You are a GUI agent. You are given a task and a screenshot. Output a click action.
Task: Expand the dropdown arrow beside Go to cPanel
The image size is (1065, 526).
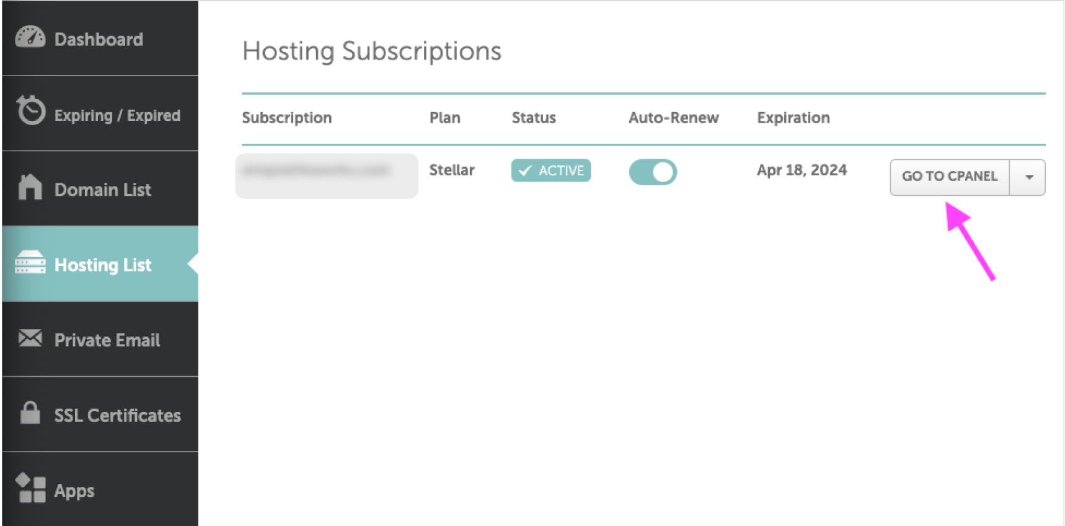1028,177
